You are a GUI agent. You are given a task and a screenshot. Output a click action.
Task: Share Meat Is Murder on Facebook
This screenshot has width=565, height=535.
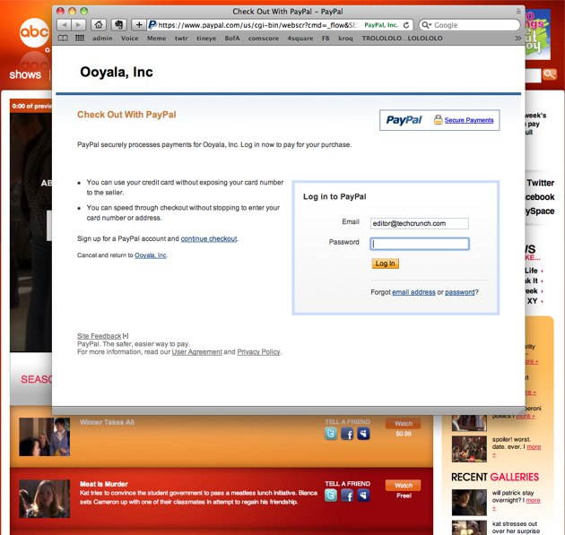347,496
